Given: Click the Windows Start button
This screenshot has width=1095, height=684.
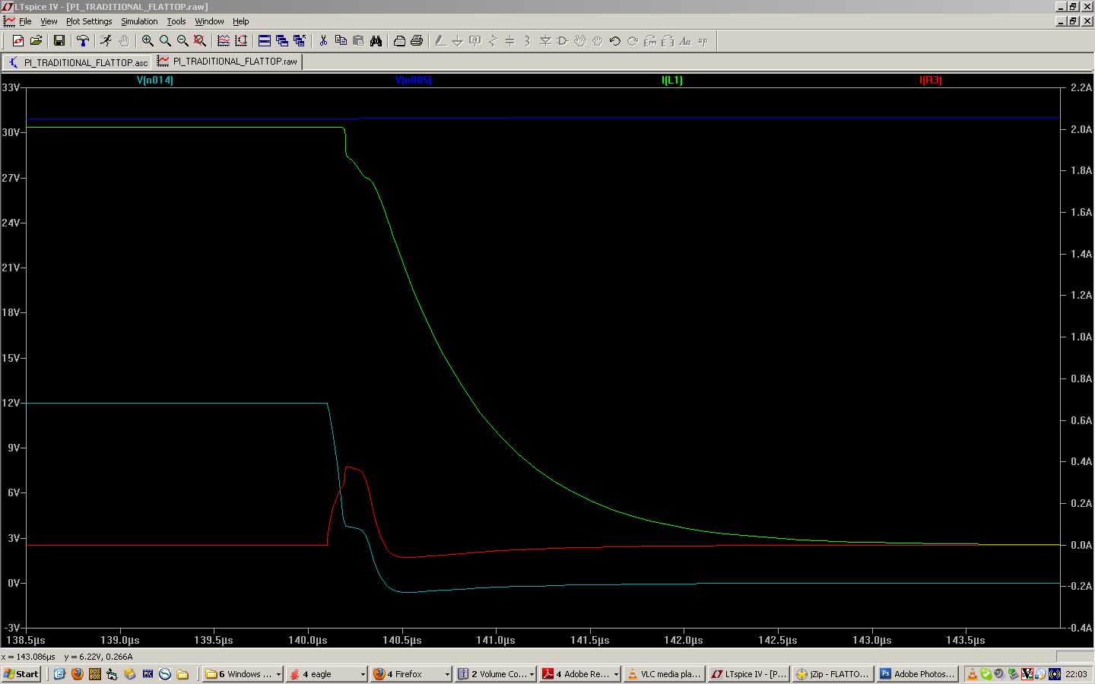Looking at the screenshot, I should 21,674.
